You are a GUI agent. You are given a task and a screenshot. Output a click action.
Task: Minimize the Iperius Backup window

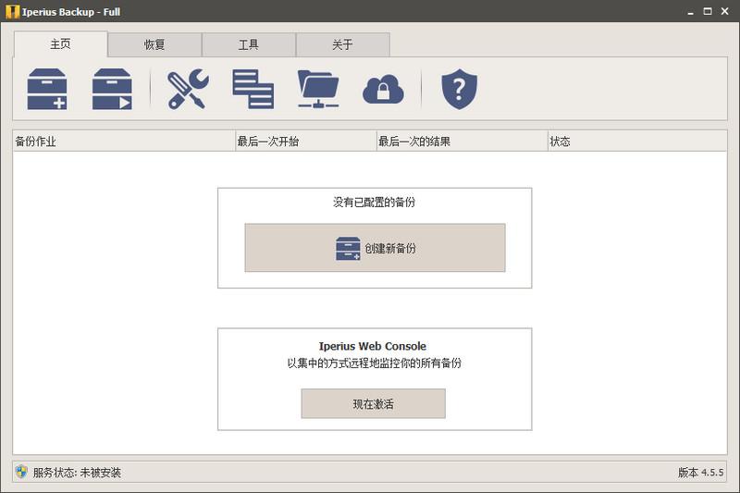tap(690, 11)
